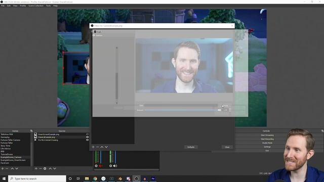Viewport: 324px width, 182px height.
Task: Move filter up in the Filters dialog
Action: [102, 147]
